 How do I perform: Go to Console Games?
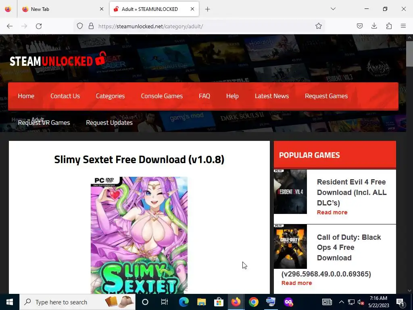point(162,96)
